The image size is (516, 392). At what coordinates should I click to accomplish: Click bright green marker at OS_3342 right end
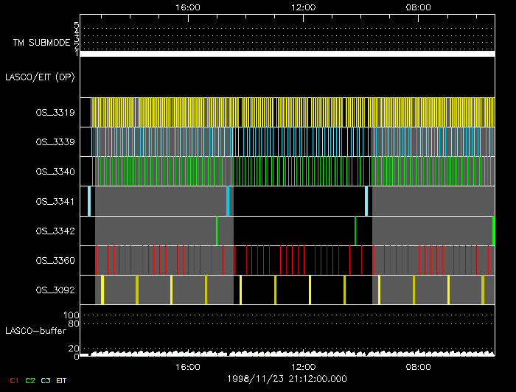point(493,231)
